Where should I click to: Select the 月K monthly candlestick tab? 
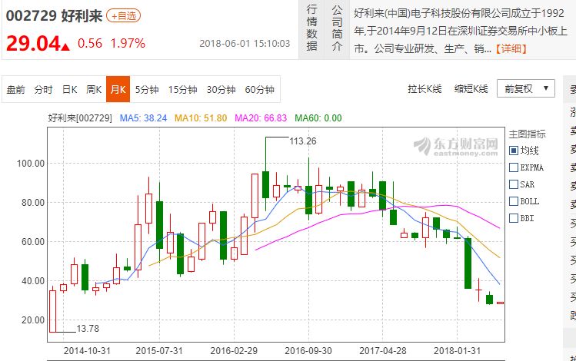118,89
